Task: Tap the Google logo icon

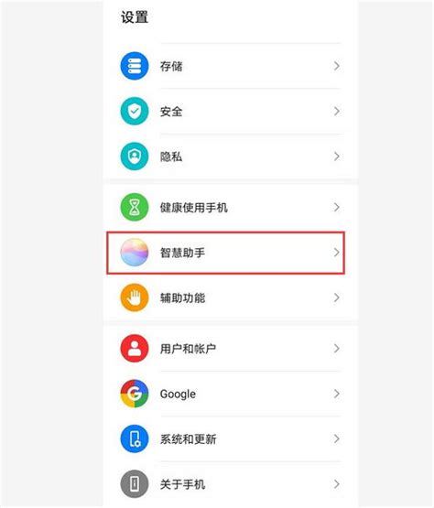Action: click(x=135, y=394)
